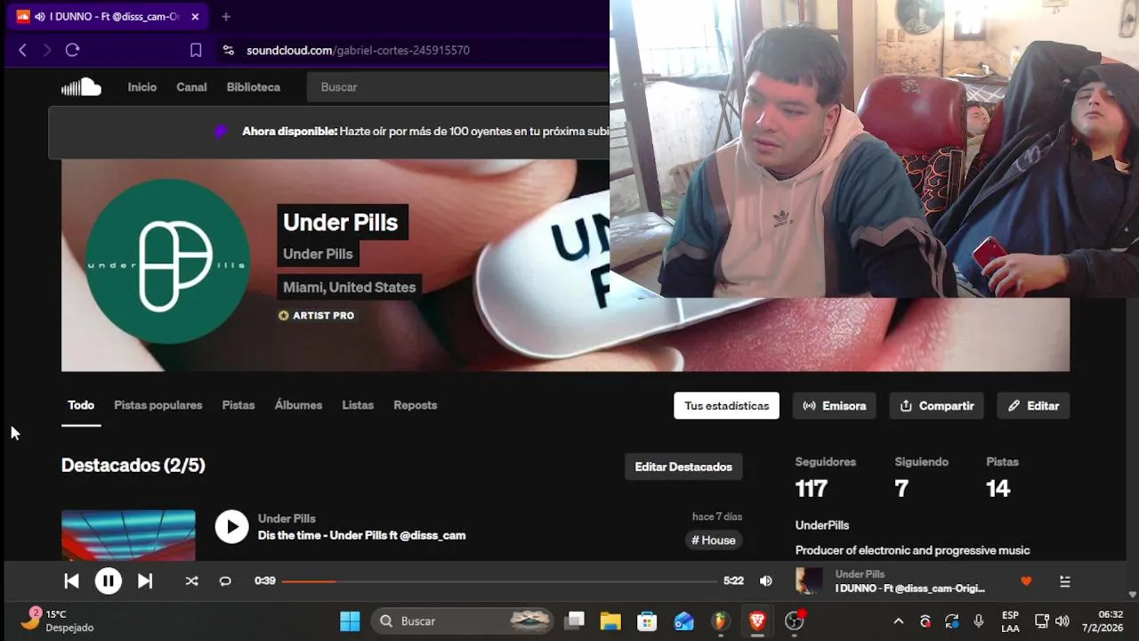Open Microsoft Store from taskbar
Viewport: 1139px width, 641px height.
coord(647,621)
